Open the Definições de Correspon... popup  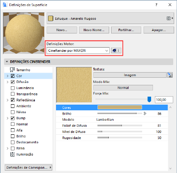[28, 167]
